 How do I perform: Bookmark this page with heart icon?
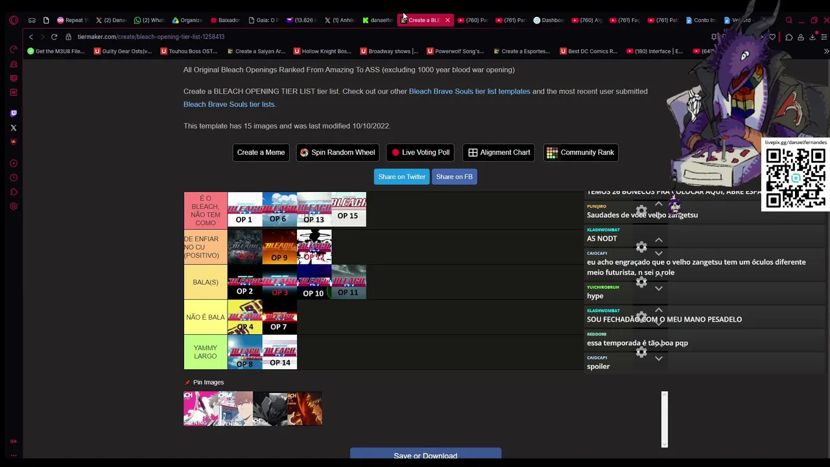click(772, 37)
